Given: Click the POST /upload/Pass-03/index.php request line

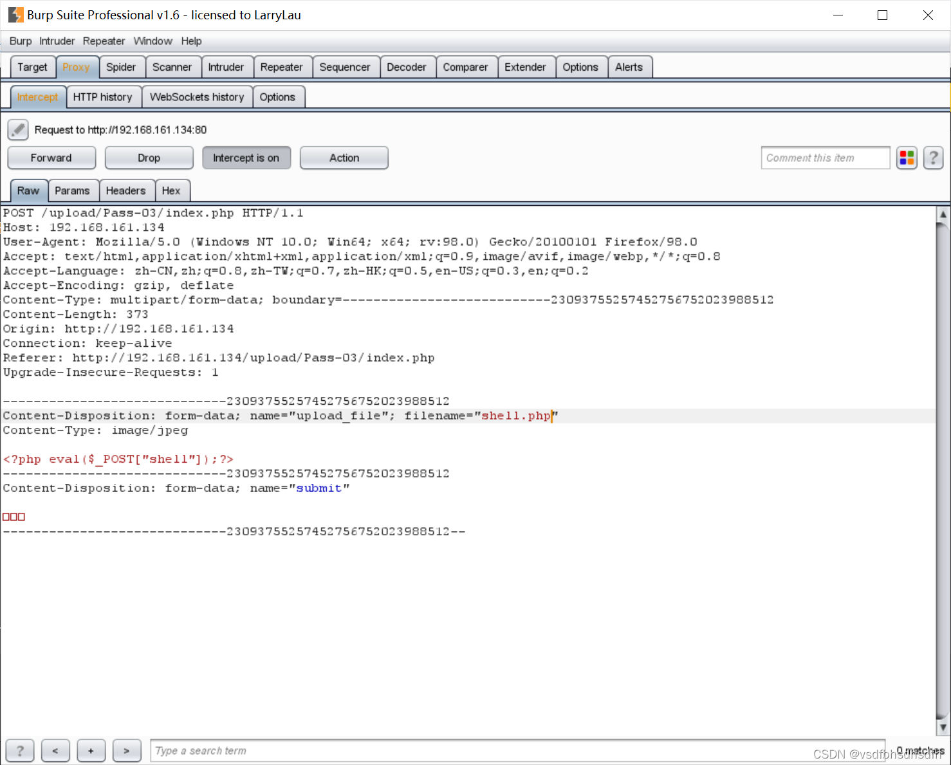Looking at the screenshot, I should pos(153,213).
